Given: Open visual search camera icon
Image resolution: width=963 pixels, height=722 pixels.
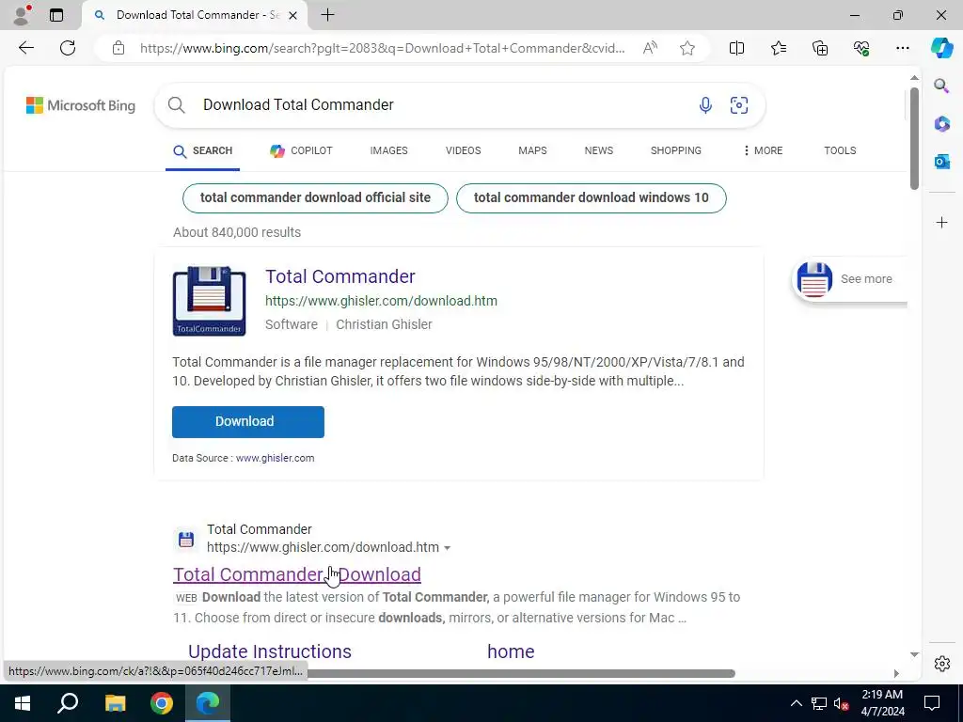Looking at the screenshot, I should tap(739, 105).
